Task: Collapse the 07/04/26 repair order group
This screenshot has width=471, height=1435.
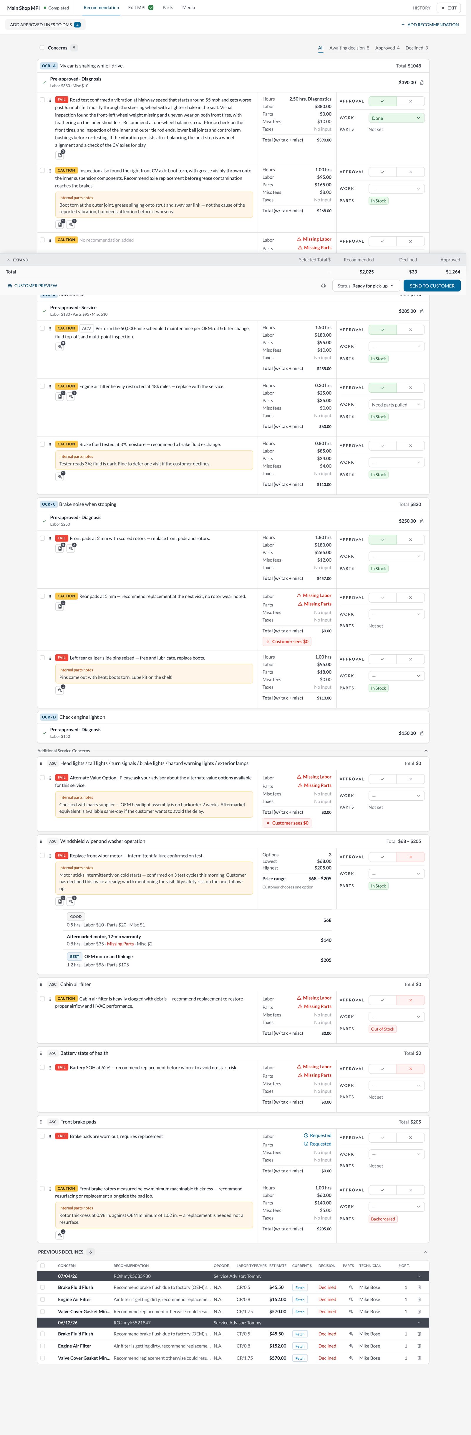Action: click(x=419, y=1276)
